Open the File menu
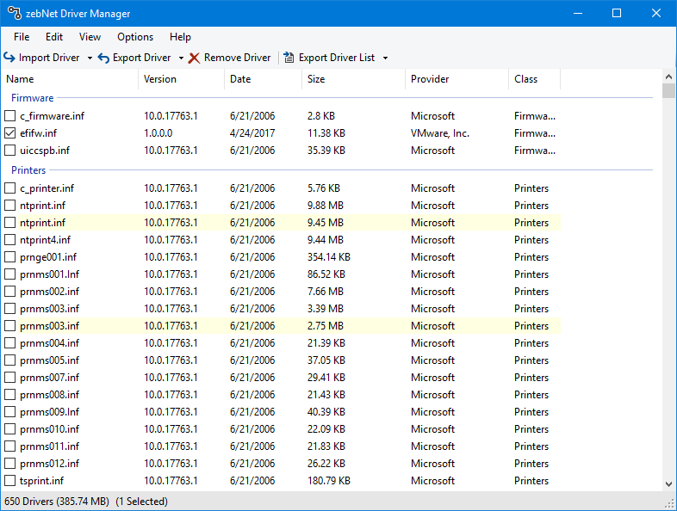This screenshot has height=511, width=677. pos(22,37)
